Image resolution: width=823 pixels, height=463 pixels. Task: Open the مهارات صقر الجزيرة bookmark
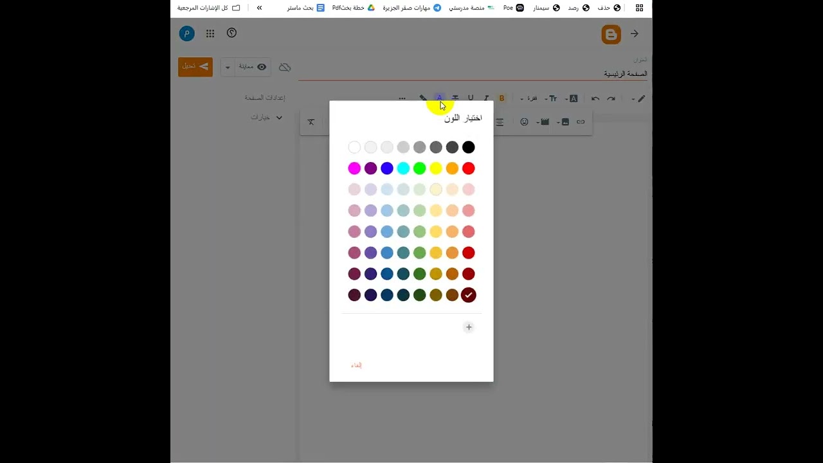pos(412,8)
